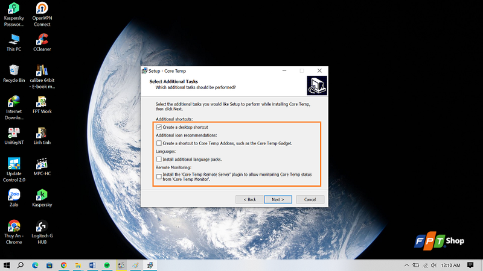Select the Linh tinh folder icon
The width and height of the screenshot is (483, 271).
42,136
